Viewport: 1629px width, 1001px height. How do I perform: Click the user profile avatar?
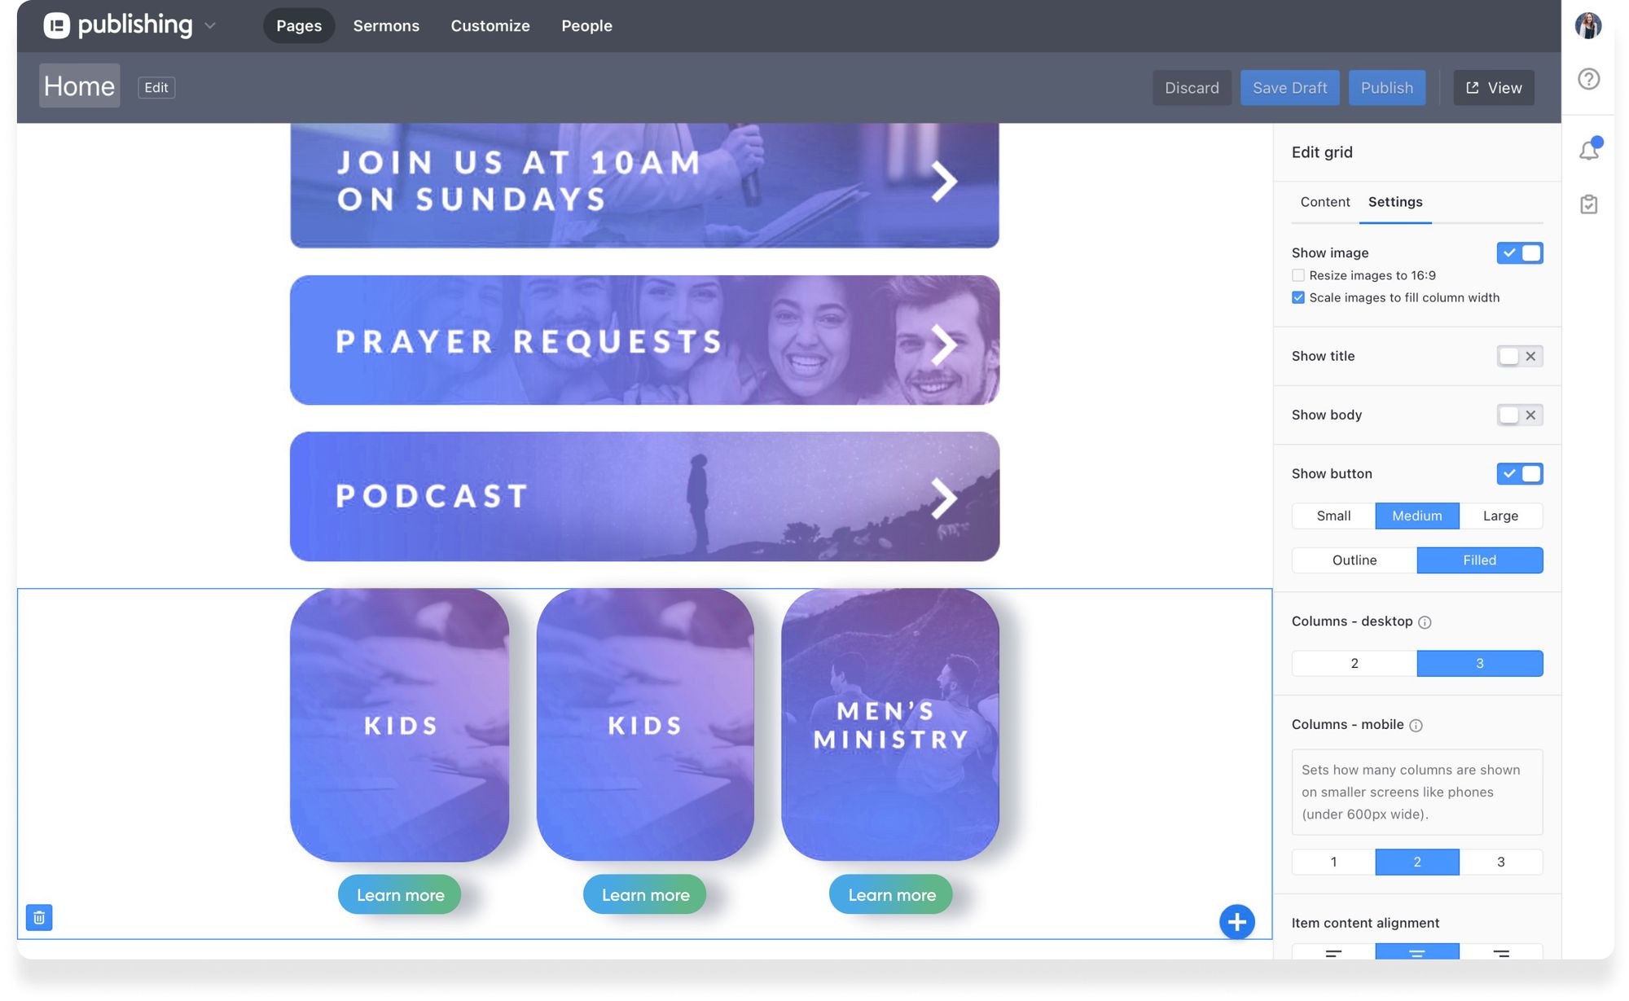click(1587, 25)
